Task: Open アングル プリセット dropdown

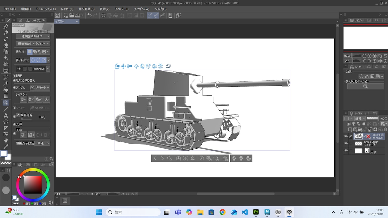Action: (40, 87)
